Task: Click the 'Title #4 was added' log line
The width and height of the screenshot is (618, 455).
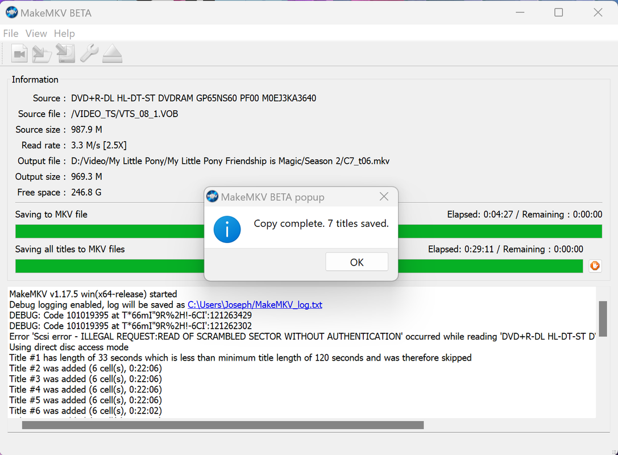Action: pos(85,390)
